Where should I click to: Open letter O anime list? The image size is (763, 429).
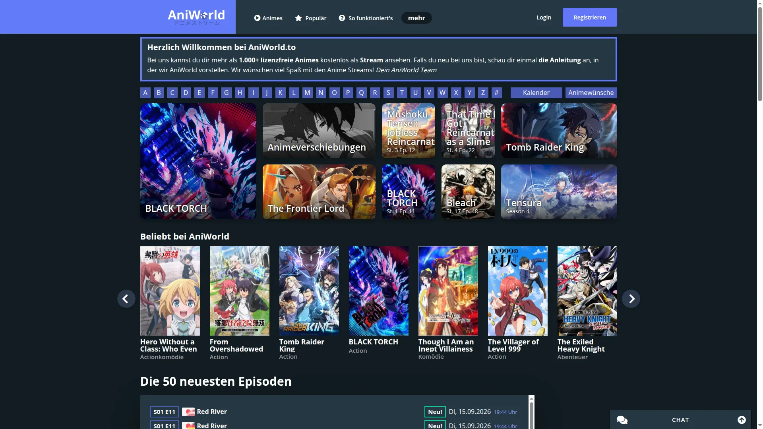pos(335,93)
